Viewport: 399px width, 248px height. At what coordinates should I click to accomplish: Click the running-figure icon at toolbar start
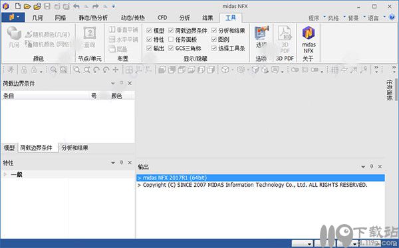11,69
